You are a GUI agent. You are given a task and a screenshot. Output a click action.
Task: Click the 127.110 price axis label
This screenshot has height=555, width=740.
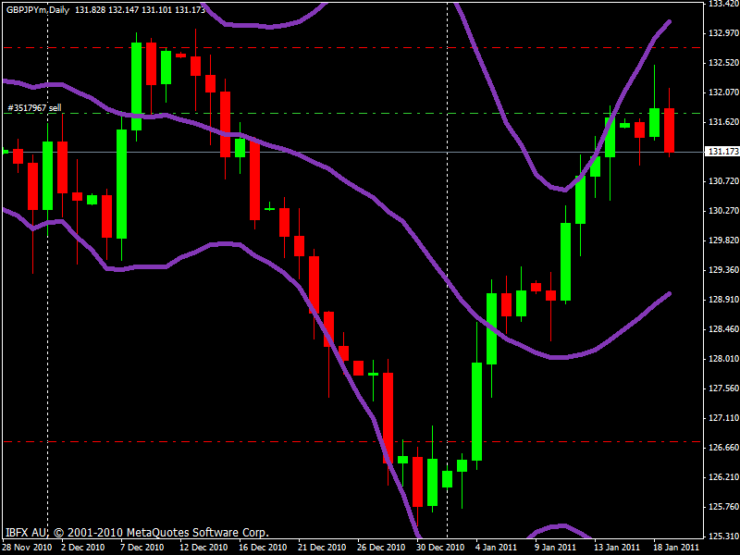click(x=724, y=418)
